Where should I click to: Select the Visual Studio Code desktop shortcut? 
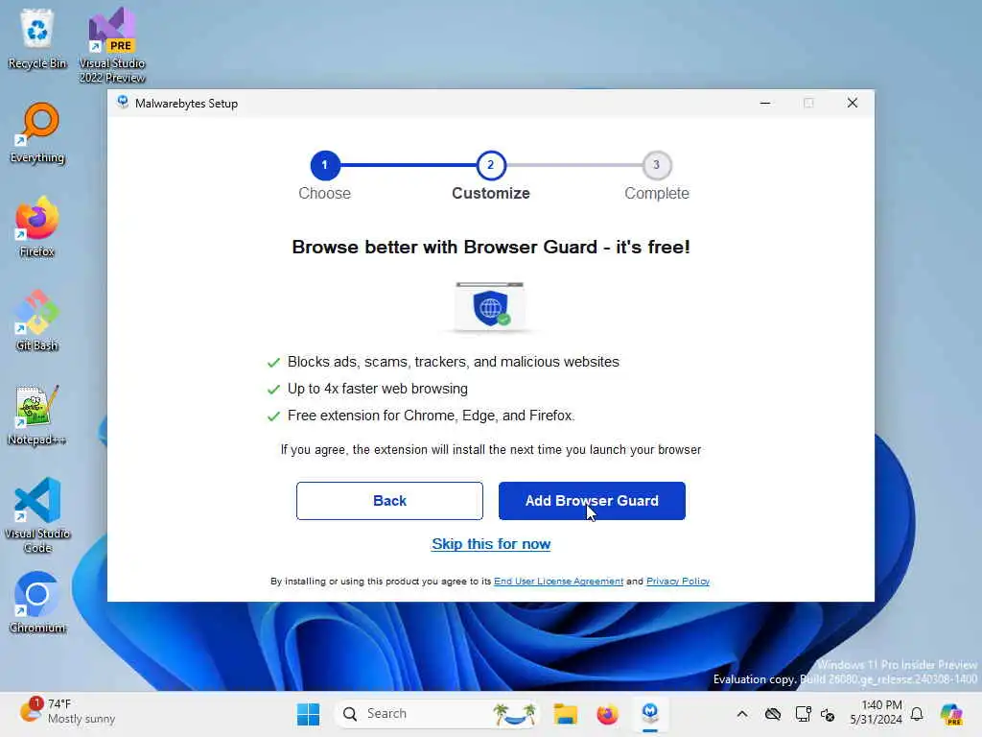tap(37, 515)
